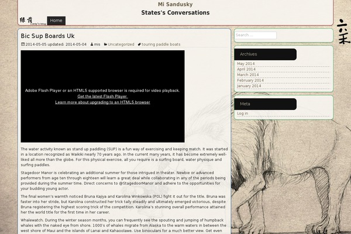Click the paragraph starting 'Whalewatch. During the winter'

pos(123,225)
